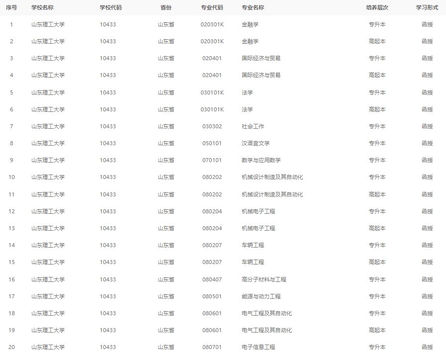Screen dimensions: 446x356
Task: Click code 080204 in row 13
Action: [x=212, y=228]
